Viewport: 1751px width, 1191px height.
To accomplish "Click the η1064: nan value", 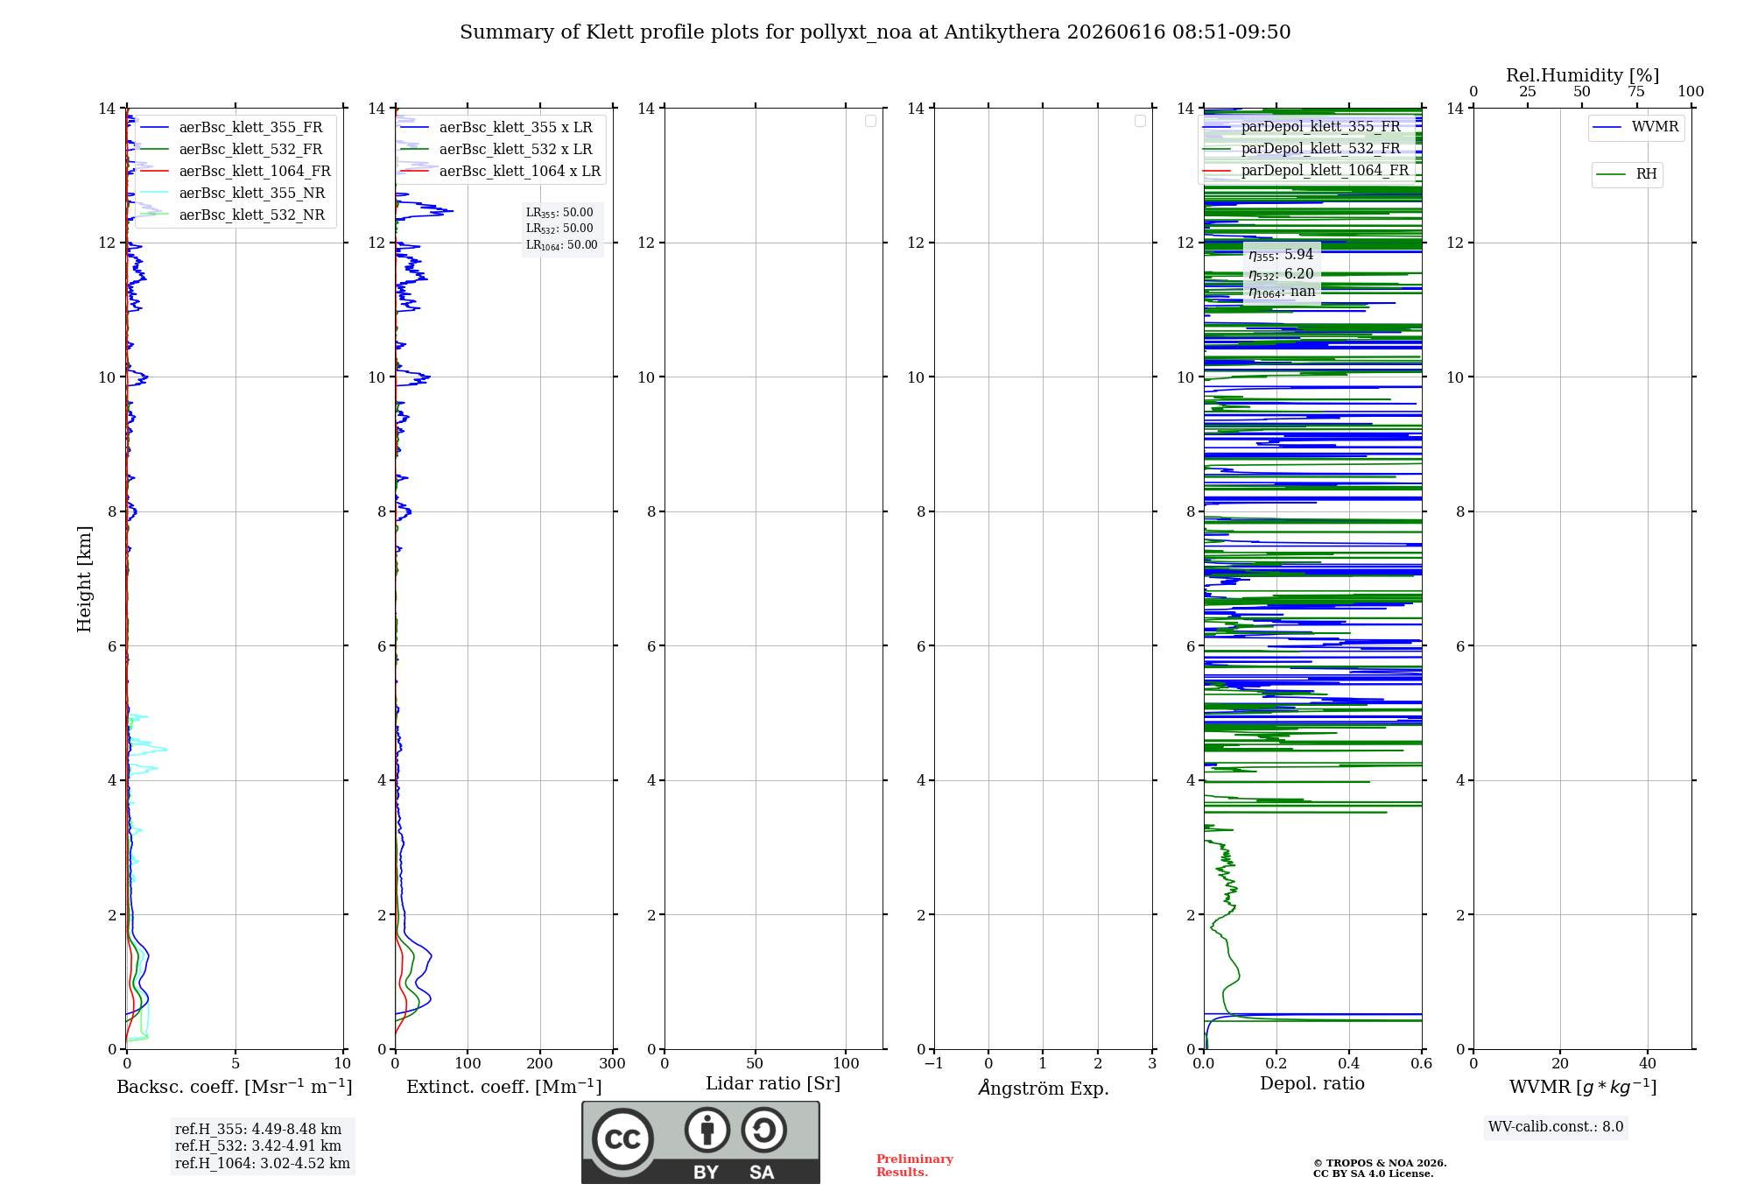I will coord(1282,292).
